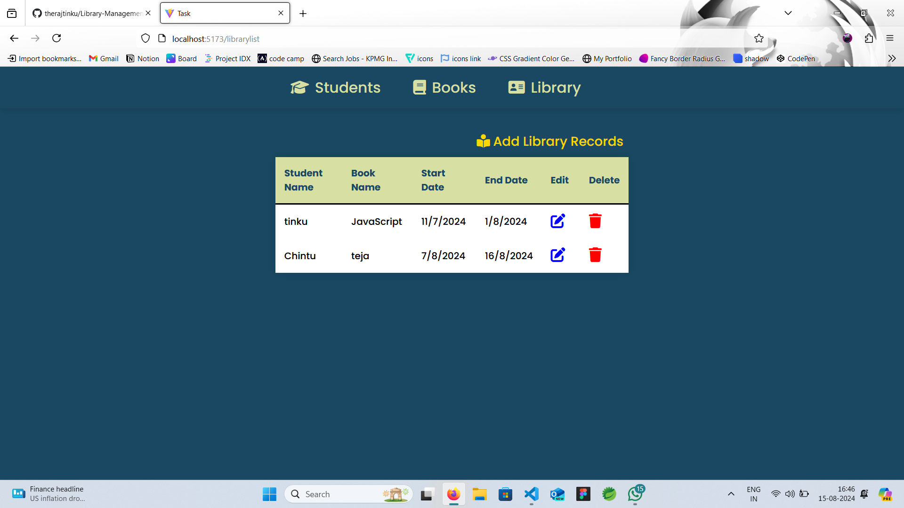
Task: Open Firefox application hamburger menu
Action: click(889, 39)
